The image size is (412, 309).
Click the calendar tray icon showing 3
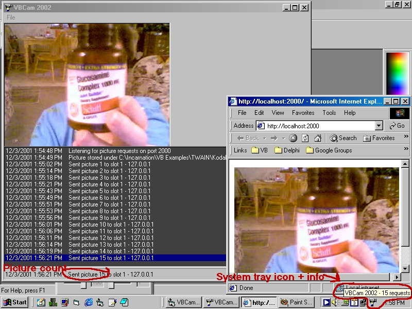(x=354, y=302)
